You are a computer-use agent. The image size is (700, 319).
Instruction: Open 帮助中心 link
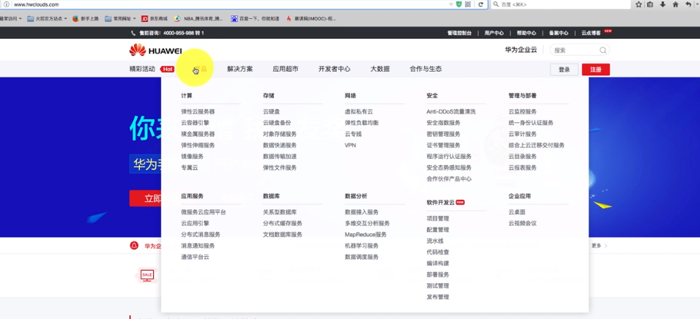point(526,33)
